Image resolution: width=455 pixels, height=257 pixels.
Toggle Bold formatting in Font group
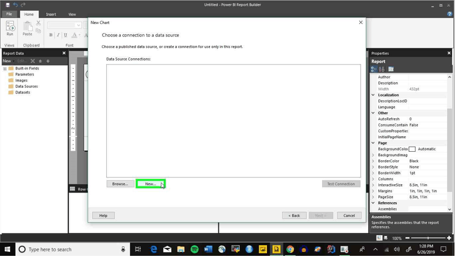[x=51, y=35]
